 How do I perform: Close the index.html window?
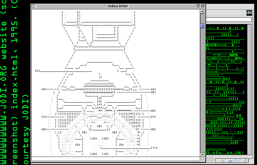[33, 6]
